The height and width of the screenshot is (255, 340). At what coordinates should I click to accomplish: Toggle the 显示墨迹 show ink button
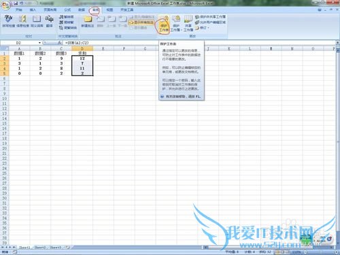(x=139, y=28)
